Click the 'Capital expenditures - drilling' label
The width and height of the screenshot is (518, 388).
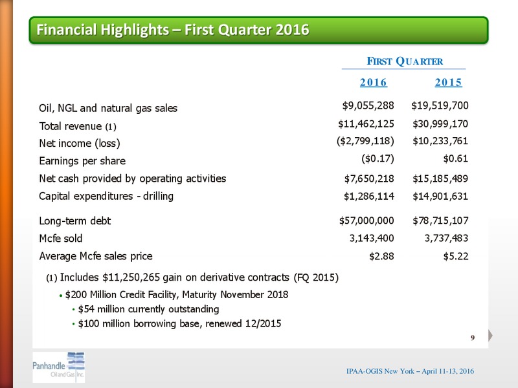[106, 197]
